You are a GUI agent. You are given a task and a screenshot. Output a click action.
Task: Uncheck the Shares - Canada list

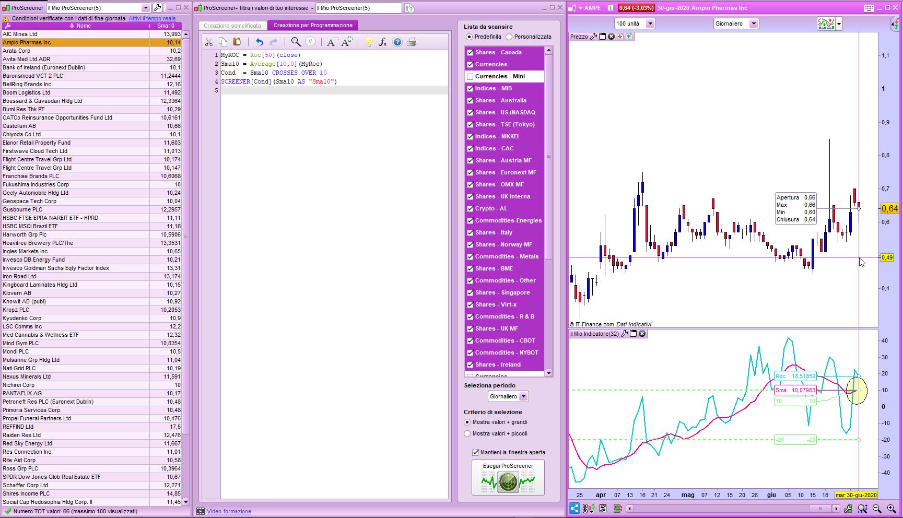pos(470,52)
